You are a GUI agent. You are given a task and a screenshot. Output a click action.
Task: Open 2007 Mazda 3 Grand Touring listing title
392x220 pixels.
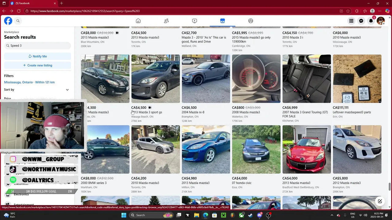point(305,114)
